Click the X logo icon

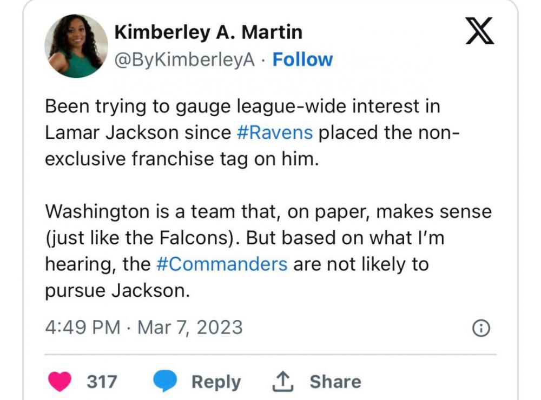click(x=480, y=32)
